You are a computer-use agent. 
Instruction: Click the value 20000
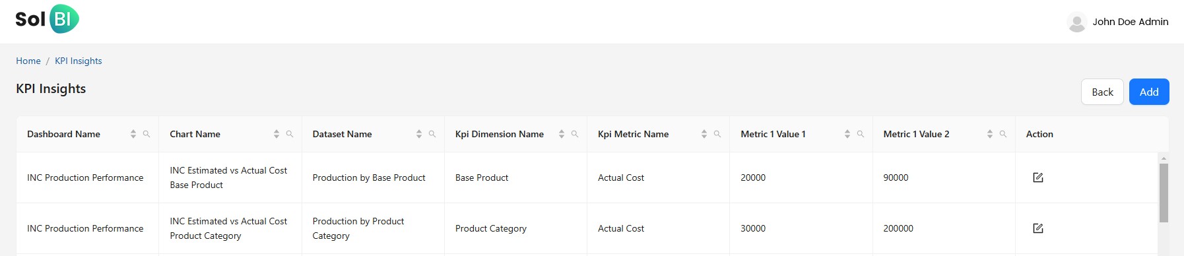(753, 177)
